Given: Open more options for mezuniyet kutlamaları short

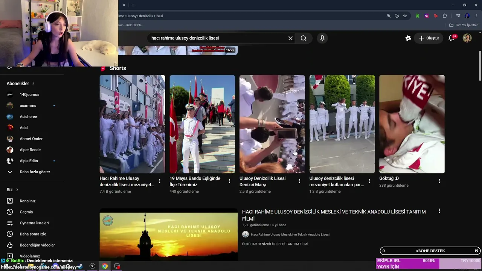Looking at the screenshot, I should (369, 181).
